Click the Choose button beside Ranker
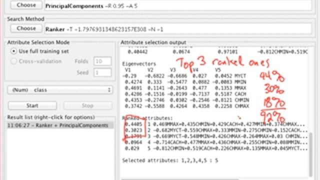320x180 pixels. tap(26, 28)
